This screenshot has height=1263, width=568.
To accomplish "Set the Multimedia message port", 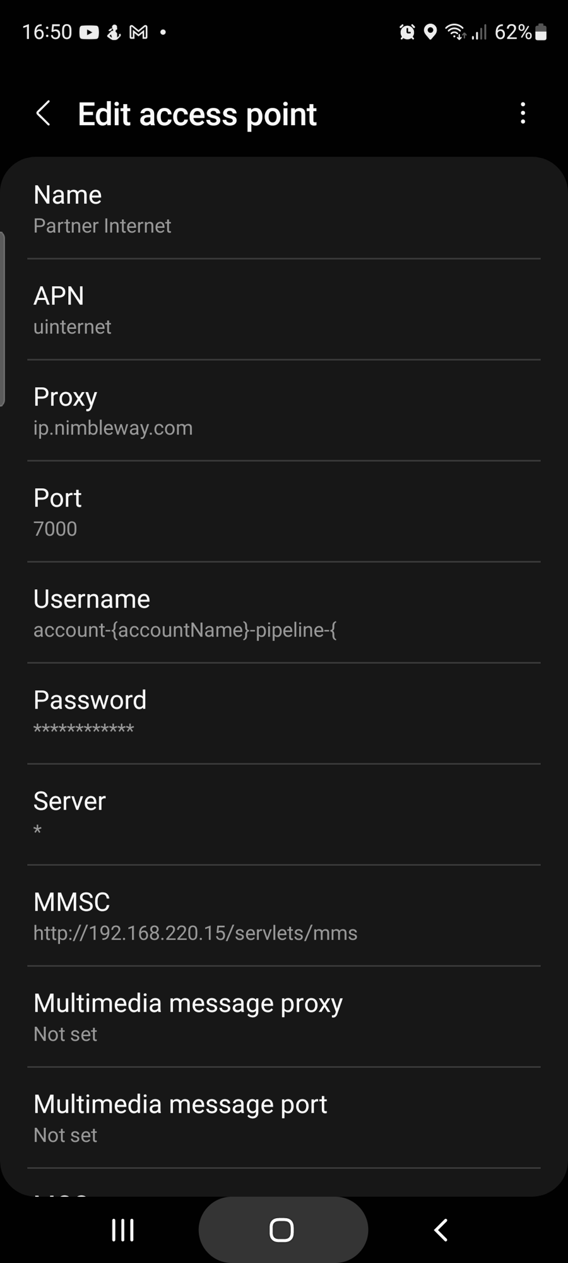I will coord(284,1118).
